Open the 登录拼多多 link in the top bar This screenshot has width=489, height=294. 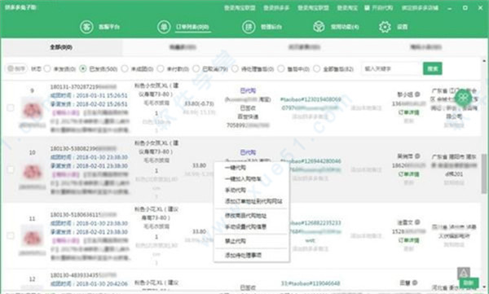point(276,8)
